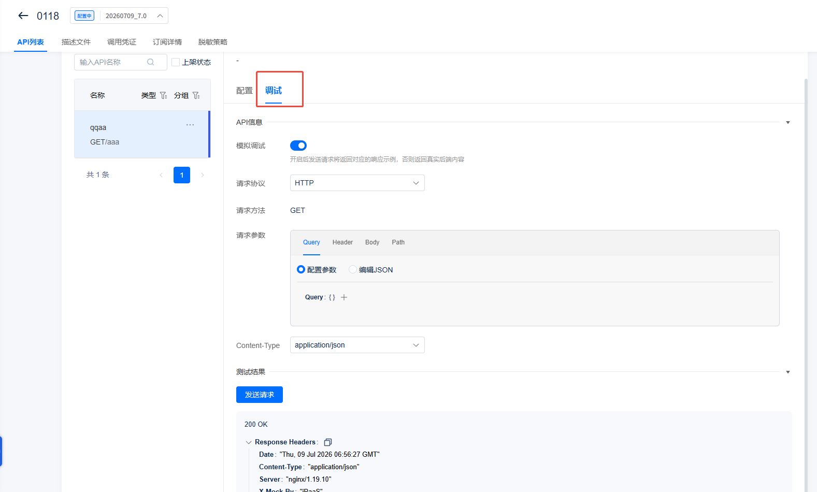Viewport: 817px width, 492px height.
Task: Select the Body parameter tab
Action: point(372,242)
